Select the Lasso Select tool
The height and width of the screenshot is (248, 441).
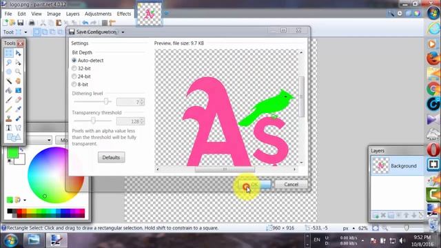click(9, 62)
